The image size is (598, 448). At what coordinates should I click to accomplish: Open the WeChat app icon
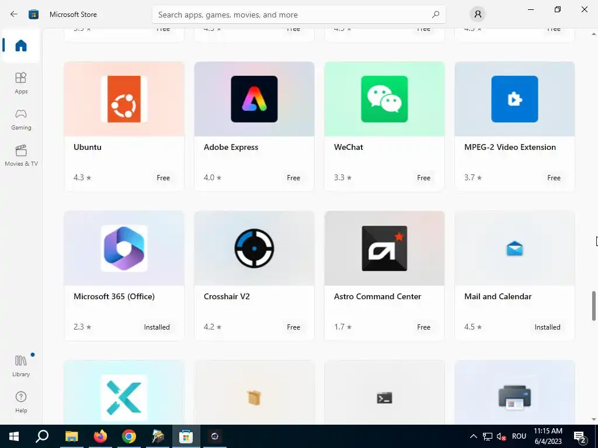tap(384, 99)
